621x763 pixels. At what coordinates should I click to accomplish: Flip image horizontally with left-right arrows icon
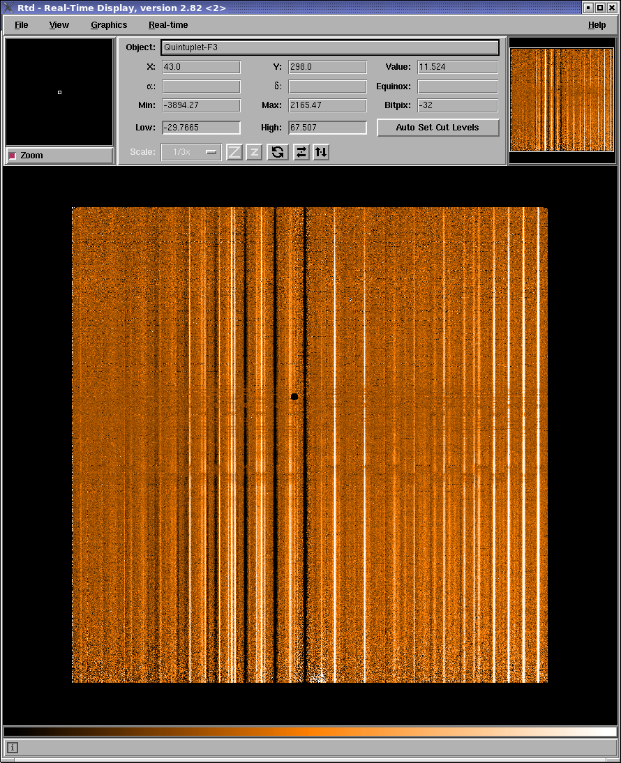301,152
